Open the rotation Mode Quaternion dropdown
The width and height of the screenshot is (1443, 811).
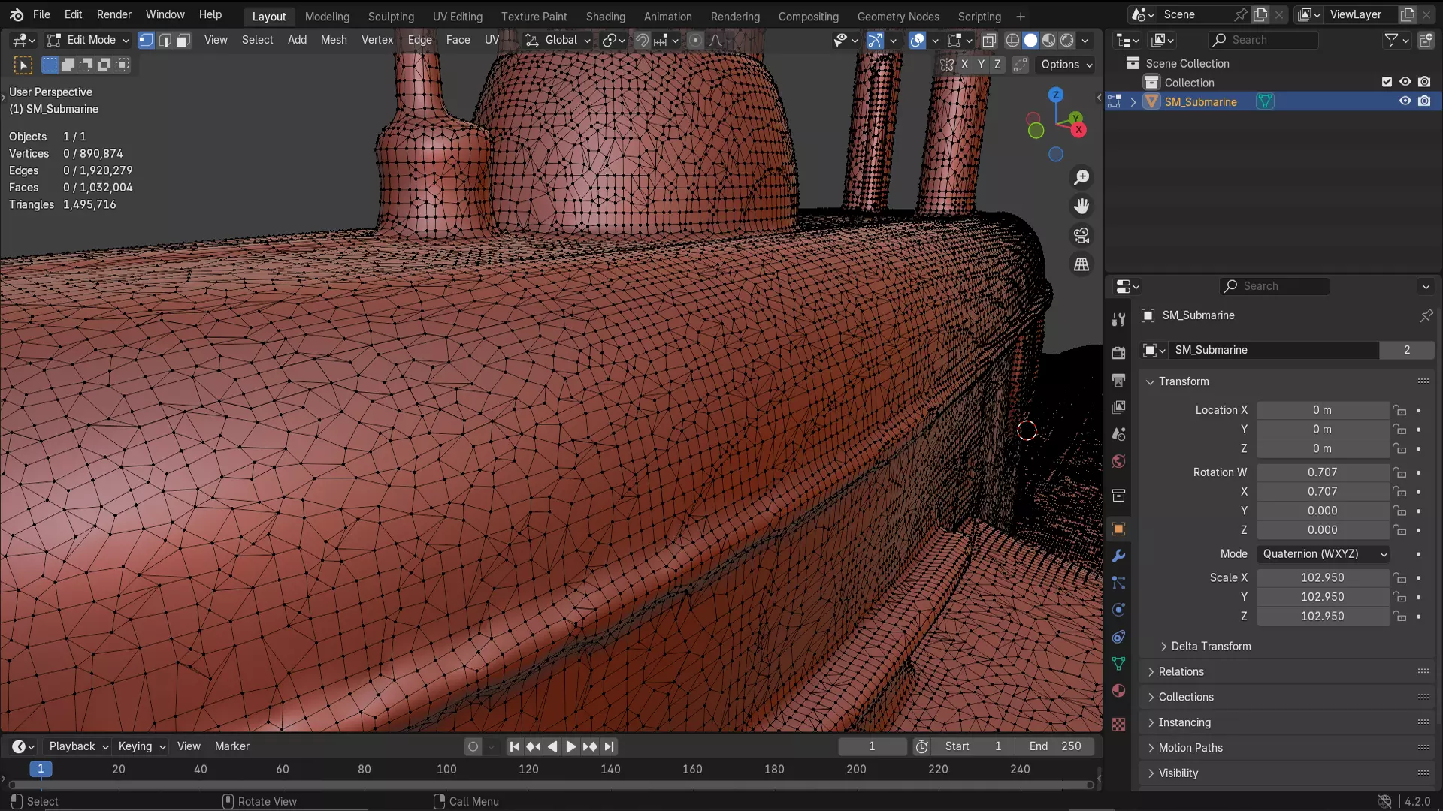[x=1323, y=554]
